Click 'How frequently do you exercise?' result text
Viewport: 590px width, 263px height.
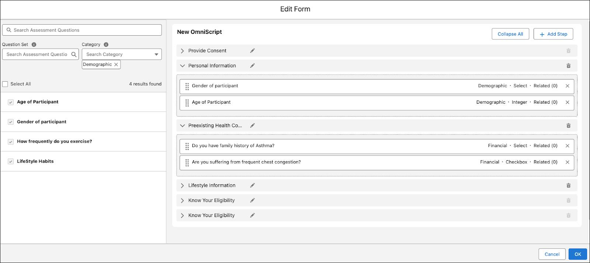point(55,141)
